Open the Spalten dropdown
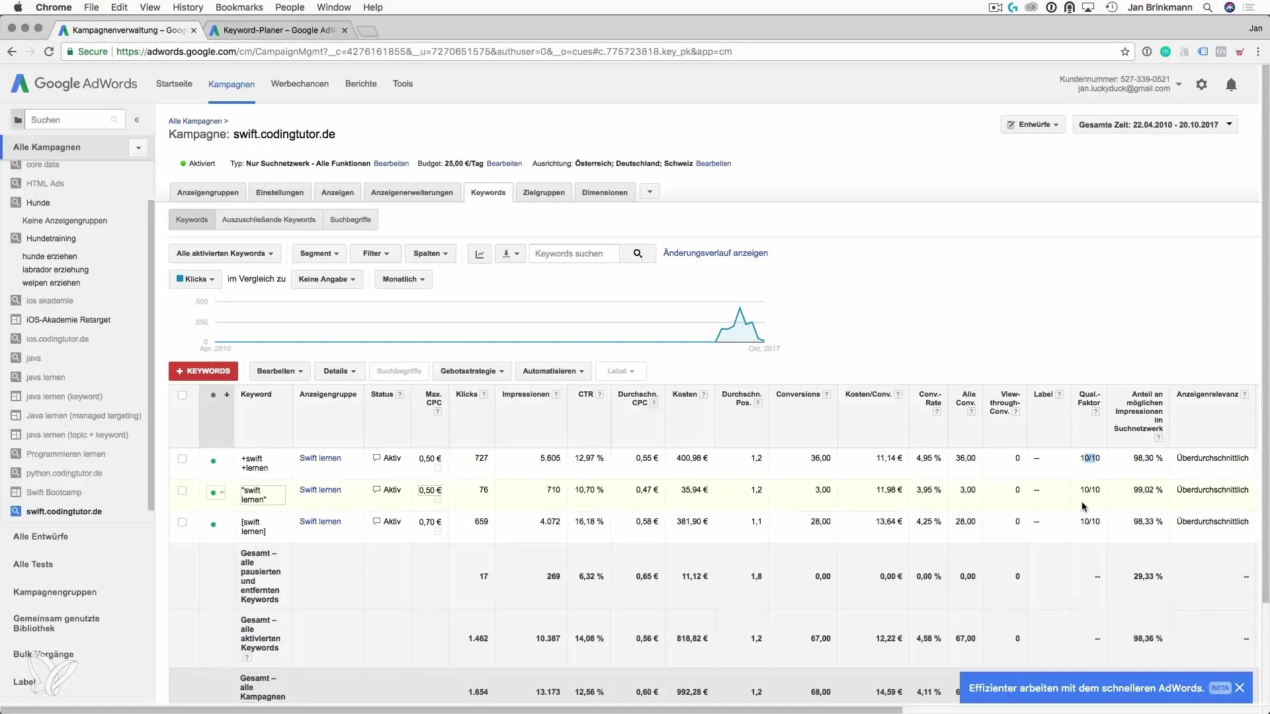 point(431,254)
